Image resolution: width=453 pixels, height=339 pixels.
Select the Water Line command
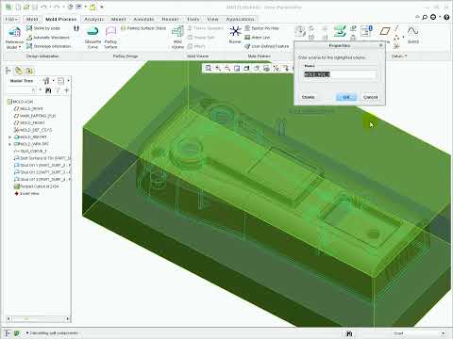[x=258, y=38]
